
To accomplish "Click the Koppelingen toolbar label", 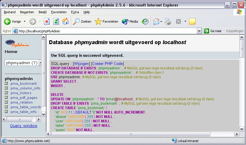I will 235,31.
